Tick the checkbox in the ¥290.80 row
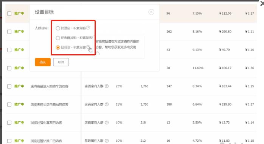This screenshot has width=264, height=144. tap(9, 32)
